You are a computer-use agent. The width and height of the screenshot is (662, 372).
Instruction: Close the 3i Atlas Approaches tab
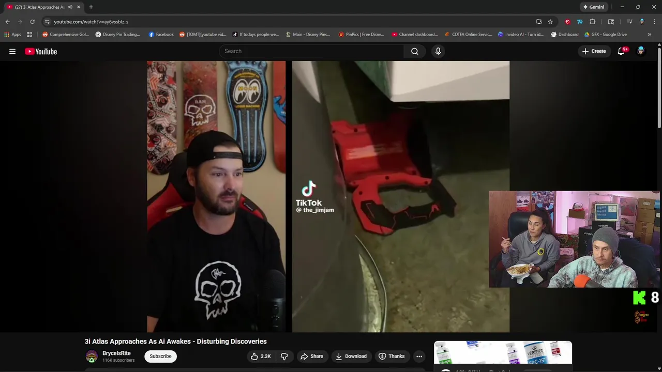(79, 7)
